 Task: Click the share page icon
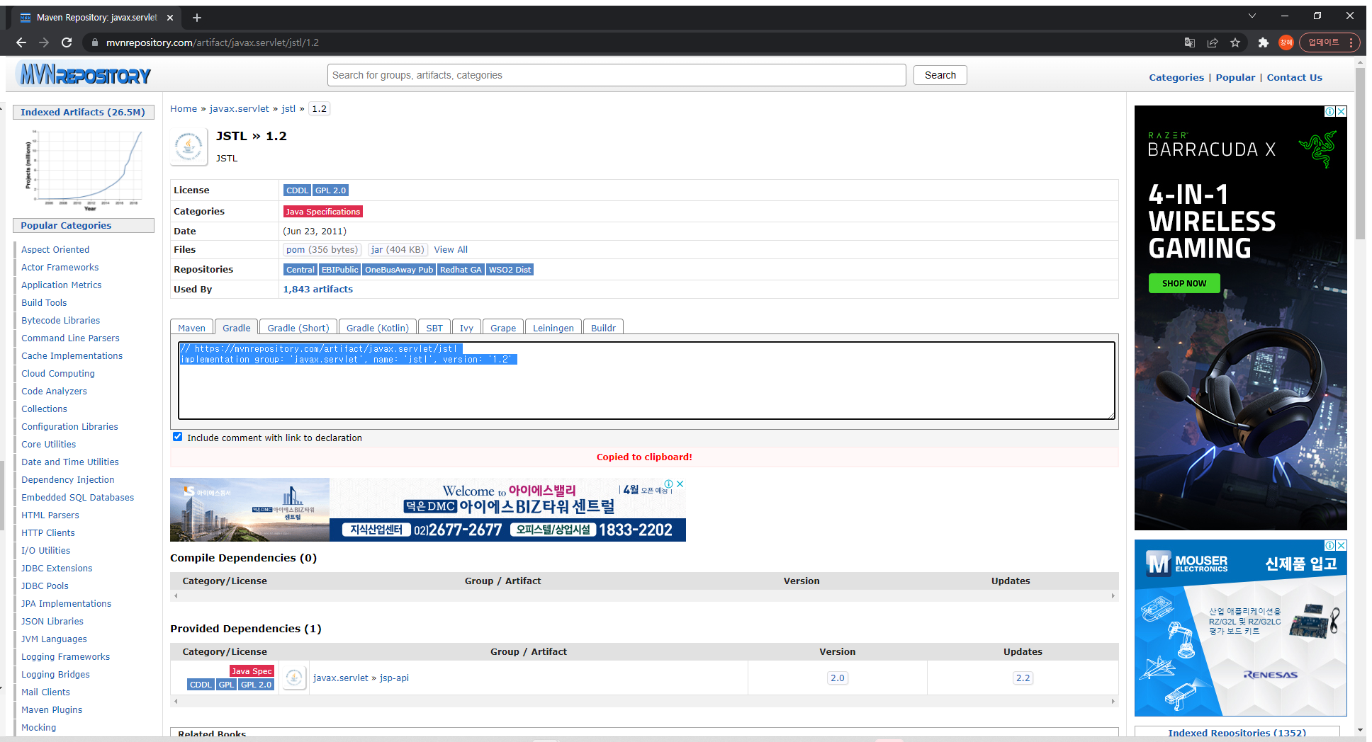pyautogui.click(x=1213, y=42)
